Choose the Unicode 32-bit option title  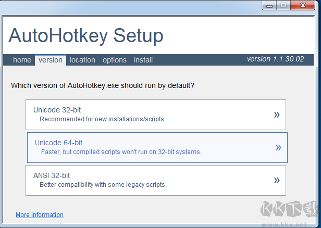tap(57, 110)
